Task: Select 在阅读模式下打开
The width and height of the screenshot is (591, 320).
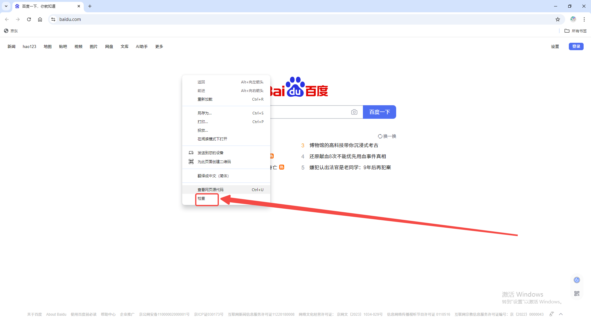Action: 226,139
